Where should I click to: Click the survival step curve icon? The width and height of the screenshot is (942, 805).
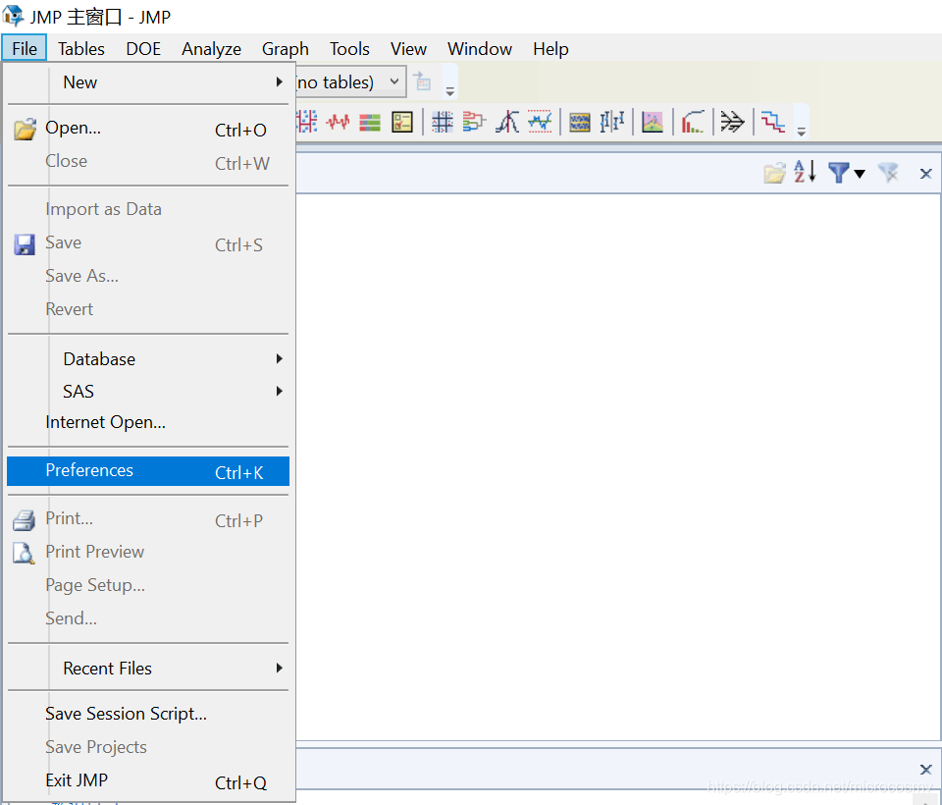pos(772,122)
